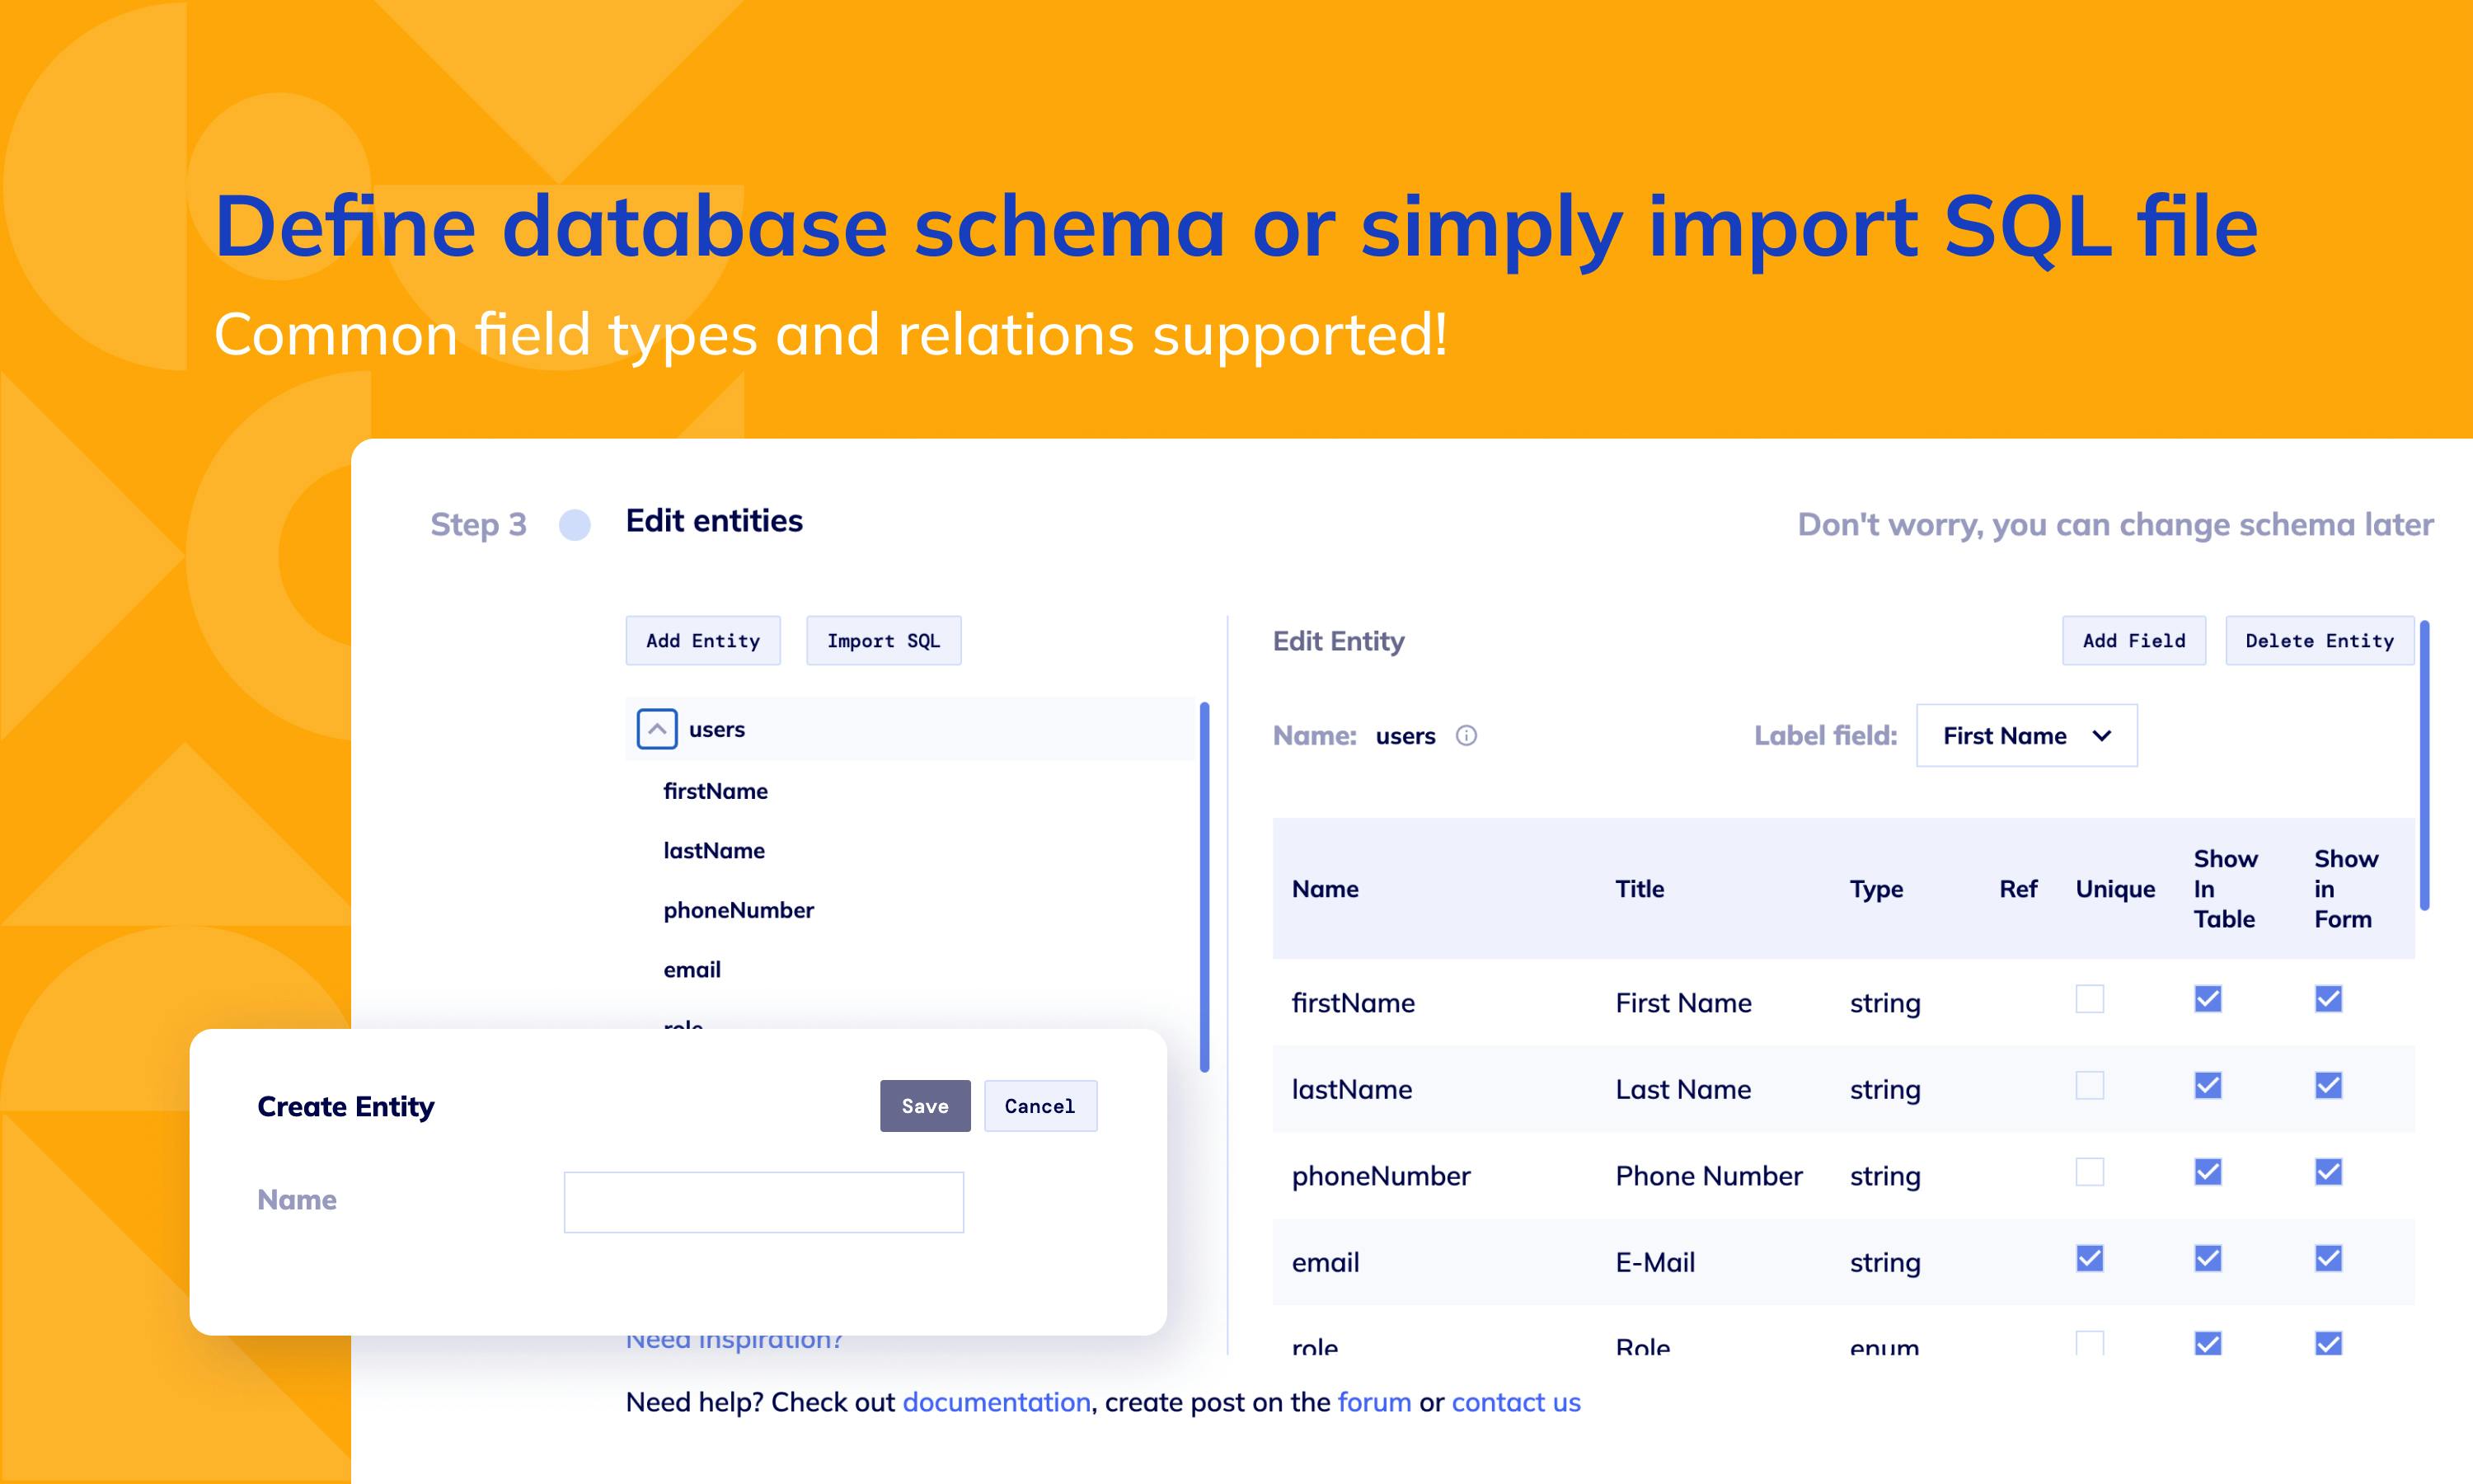
Task: Click the lastName cell in the fields table
Action: pos(1351,1089)
